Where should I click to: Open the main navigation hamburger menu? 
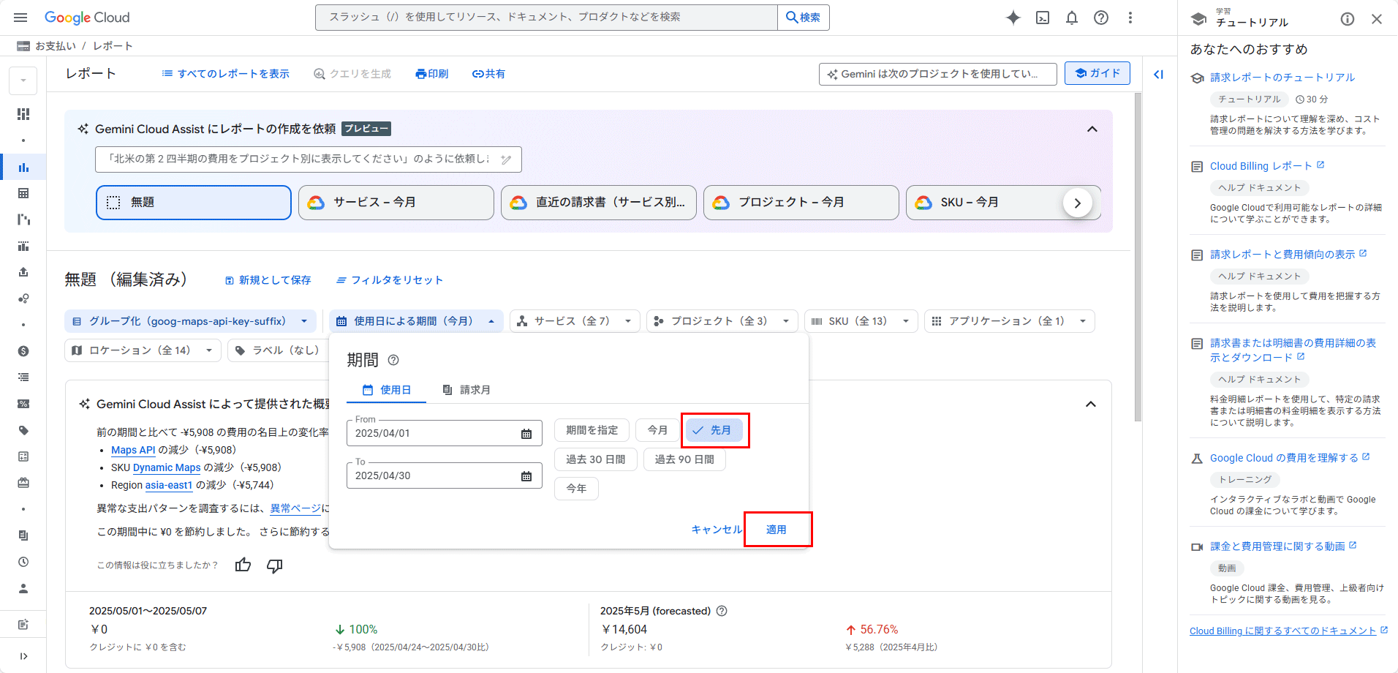point(20,18)
